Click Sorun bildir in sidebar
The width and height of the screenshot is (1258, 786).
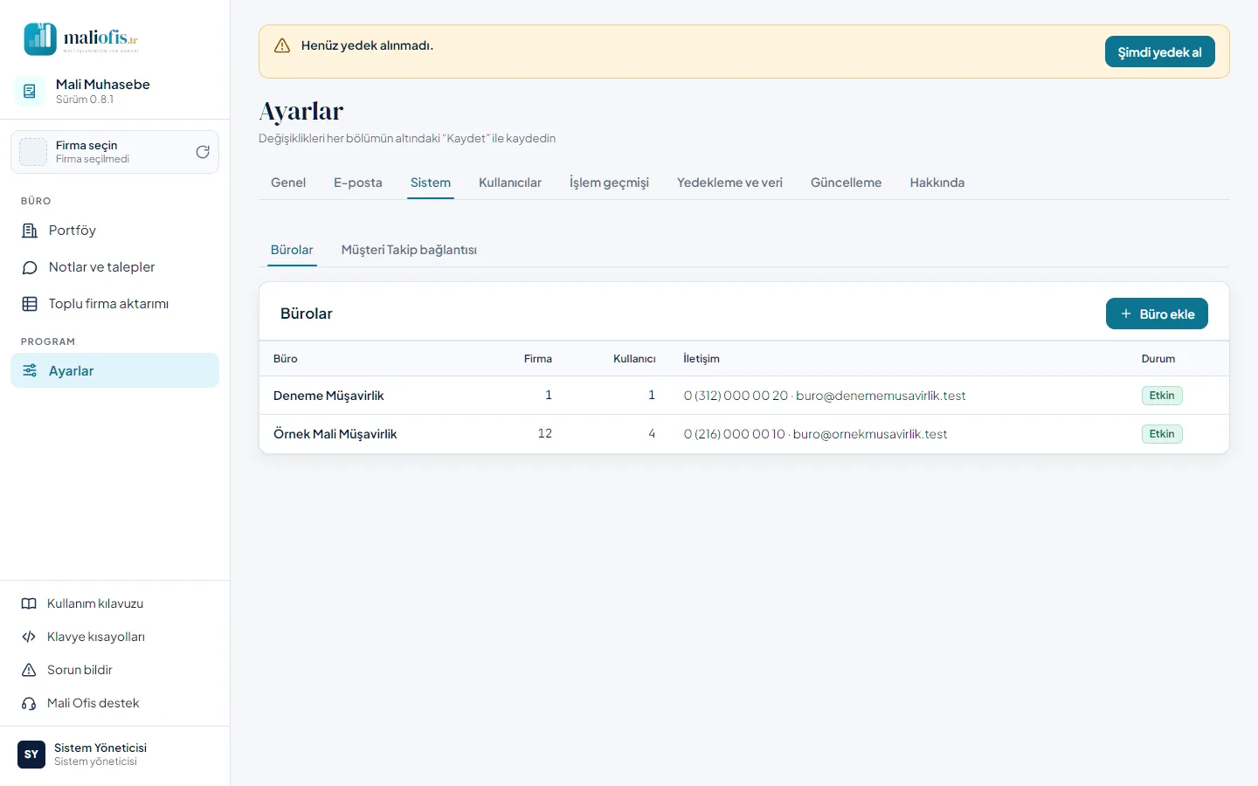114,670
